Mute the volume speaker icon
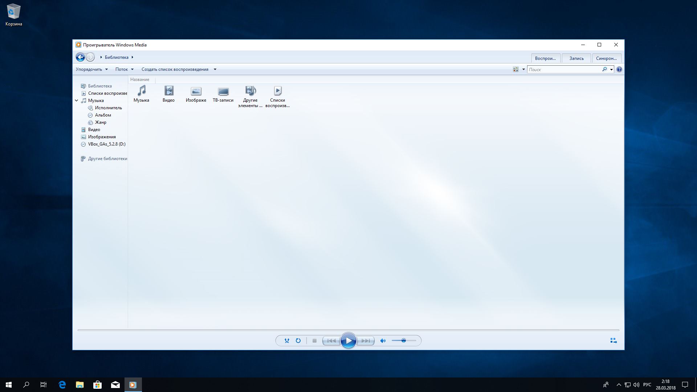This screenshot has height=392, width=697. point(383,341)
